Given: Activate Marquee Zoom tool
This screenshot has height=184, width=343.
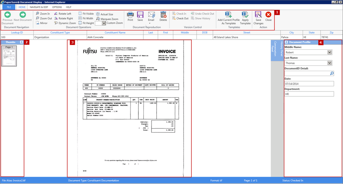Looking at the screenshot, I should 107,19.
